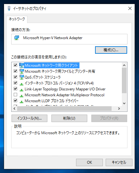This screenshot has height=173, width=139.
Task: Select Microsoft ネットワーク用ファイルとプリンター共有 row
Action: coord(60,71)
